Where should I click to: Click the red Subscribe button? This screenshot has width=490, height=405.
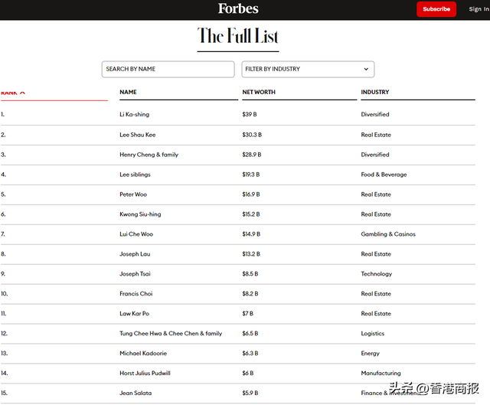436,9
